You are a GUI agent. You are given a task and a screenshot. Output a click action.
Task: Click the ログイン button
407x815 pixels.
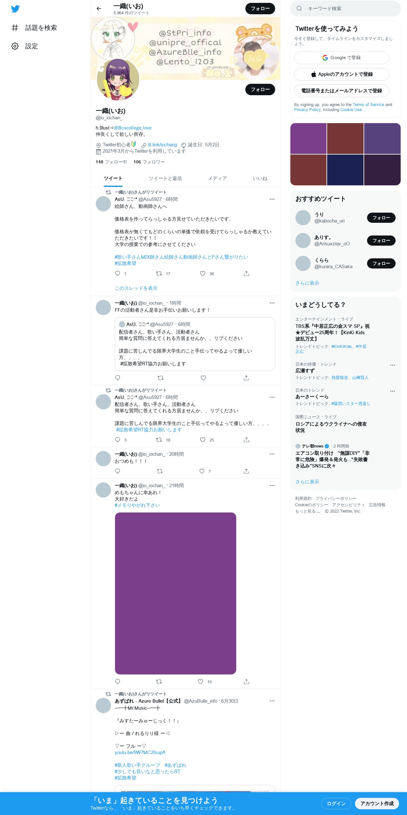click(336, 804)
